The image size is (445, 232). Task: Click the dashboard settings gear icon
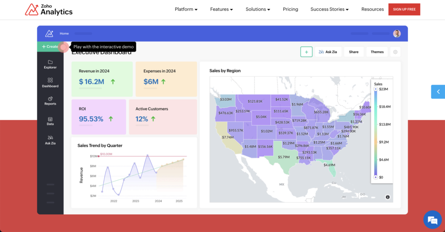pyautogui.click(x=395, y=52)
